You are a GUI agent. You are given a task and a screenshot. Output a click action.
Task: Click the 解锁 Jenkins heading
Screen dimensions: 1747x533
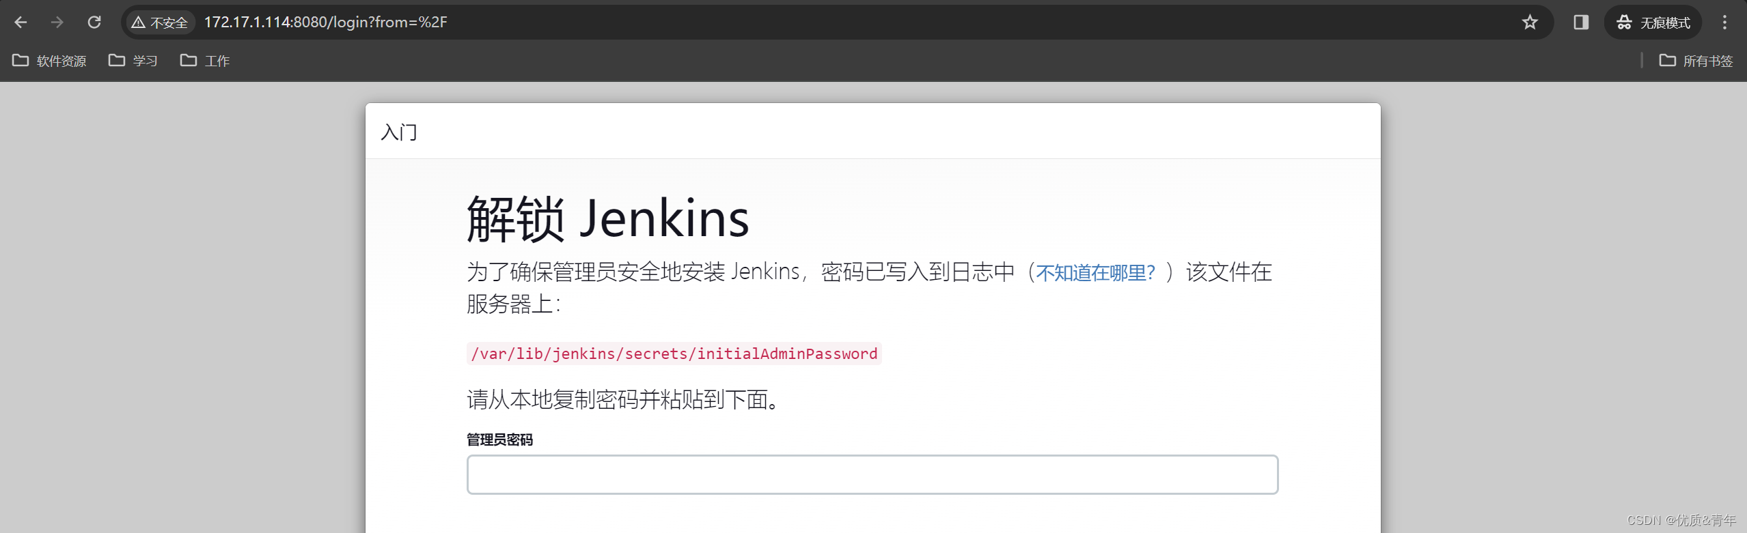tap(608, 218)
